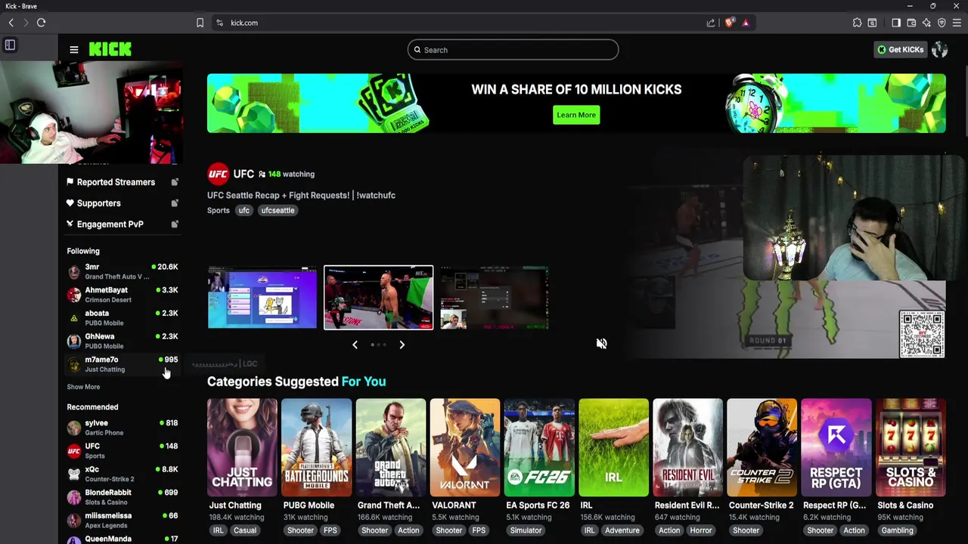The height and width of the screenshot is (544, 968).
Task: Open Grand Theft Auto category card
Action: 390,447
